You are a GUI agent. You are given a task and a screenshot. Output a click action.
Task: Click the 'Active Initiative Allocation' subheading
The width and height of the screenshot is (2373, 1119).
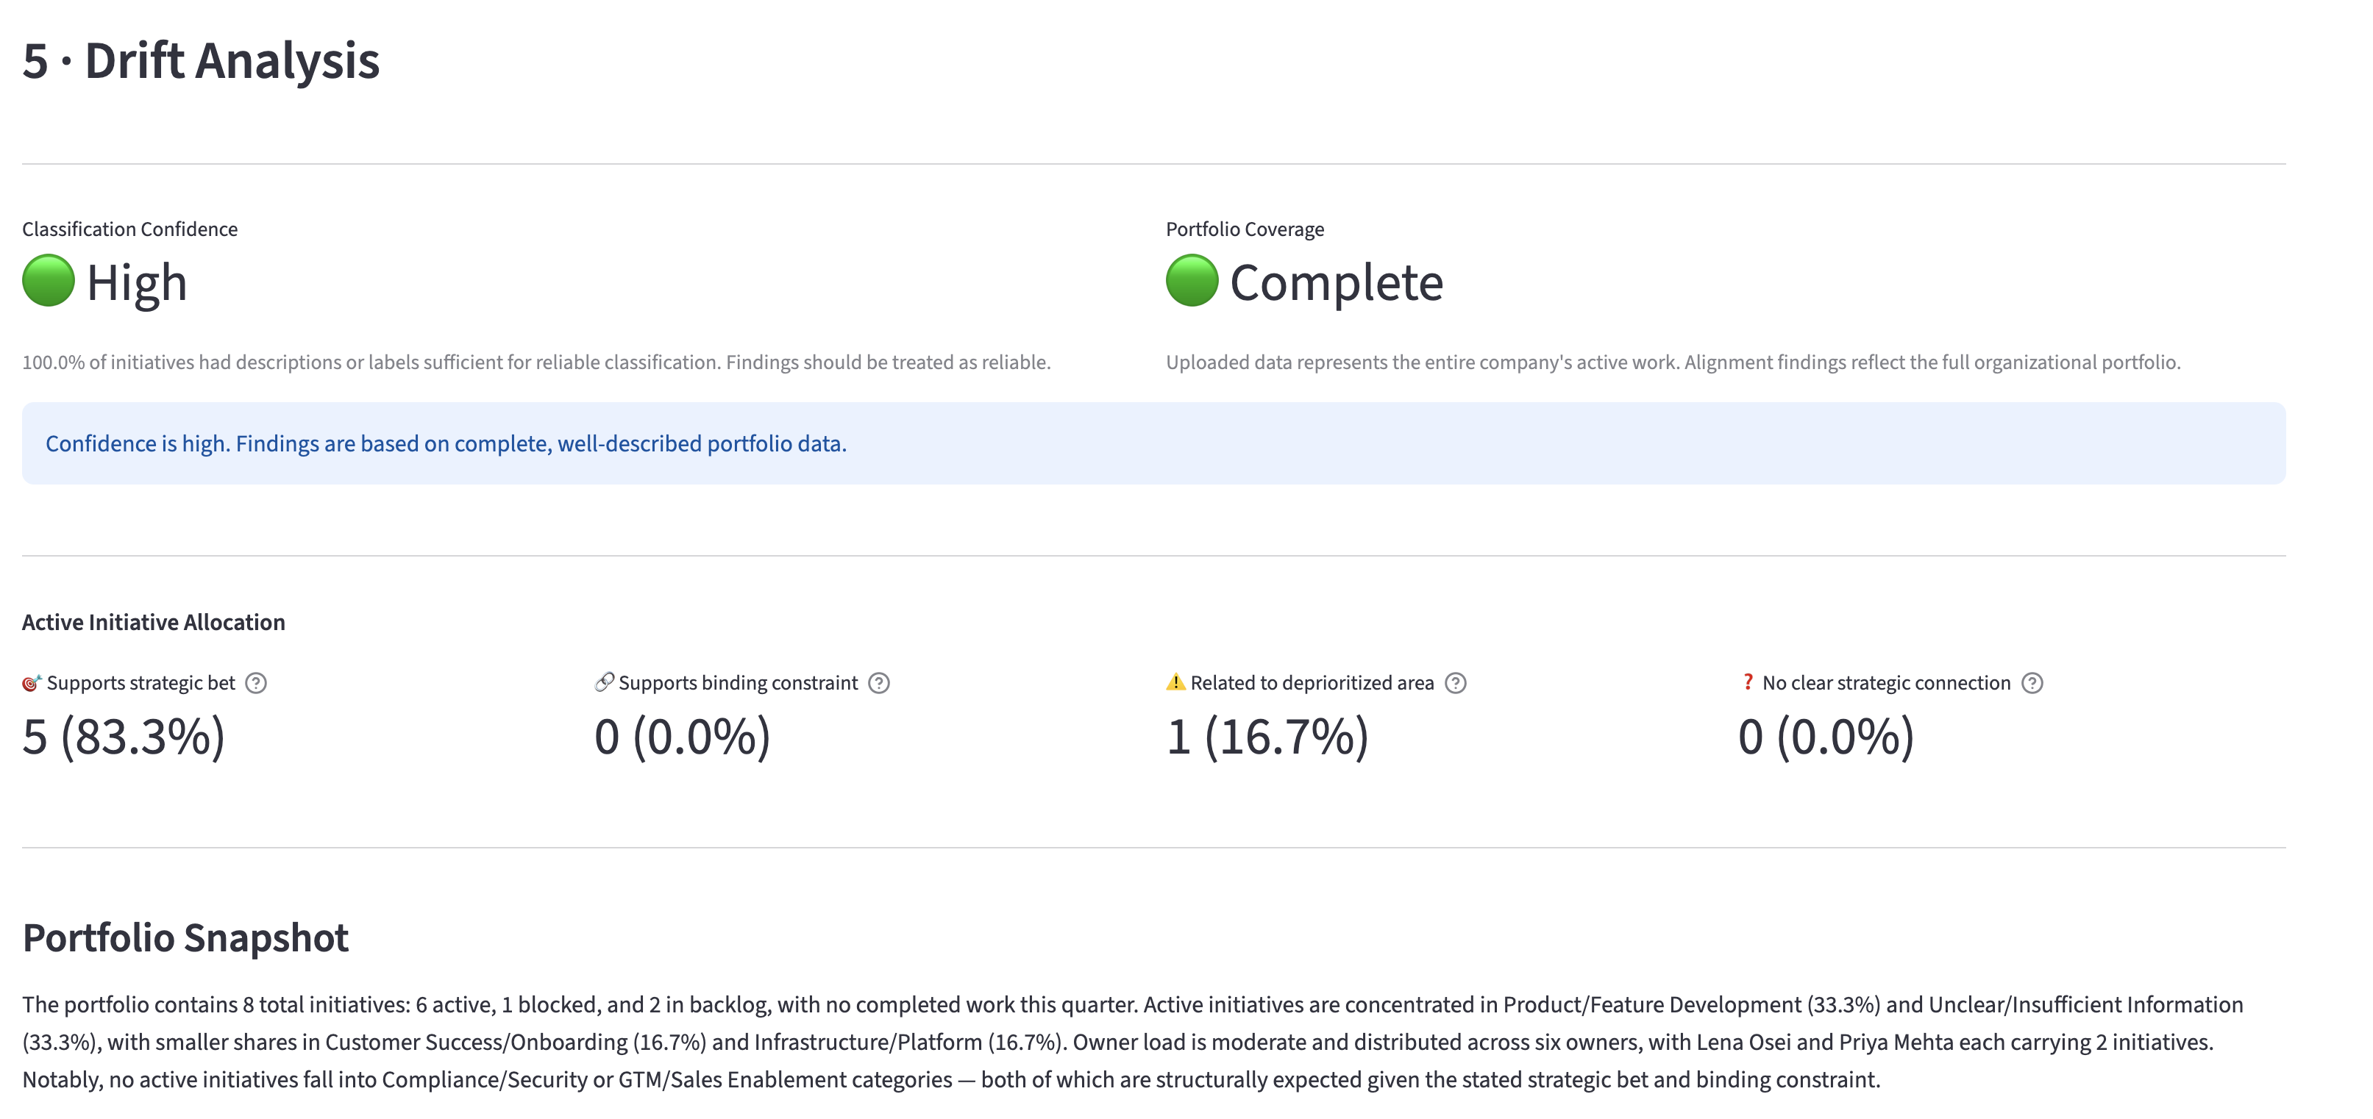[154, 622]
